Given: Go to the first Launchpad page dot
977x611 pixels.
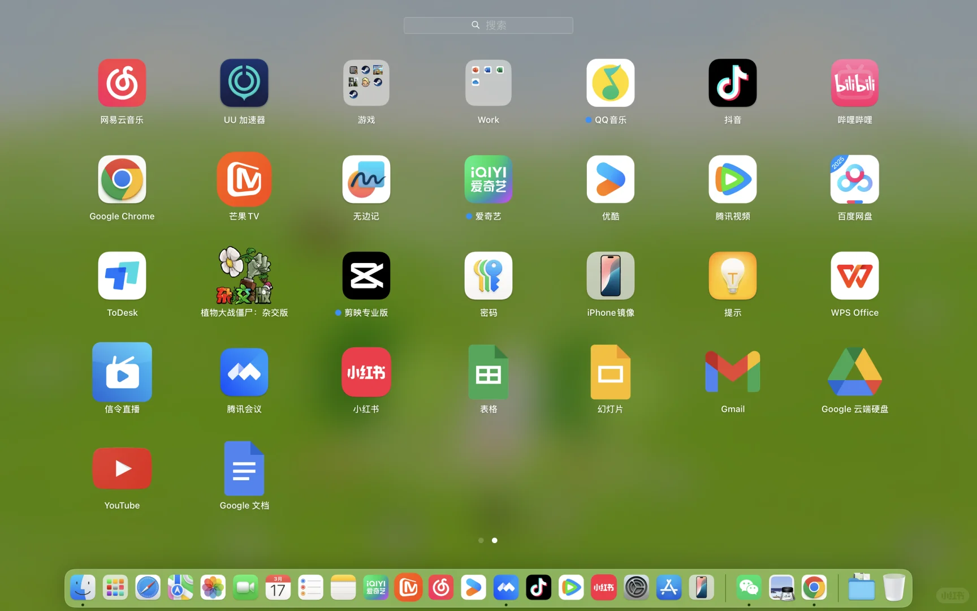Looking at the screenshot, I should (481, 540).
